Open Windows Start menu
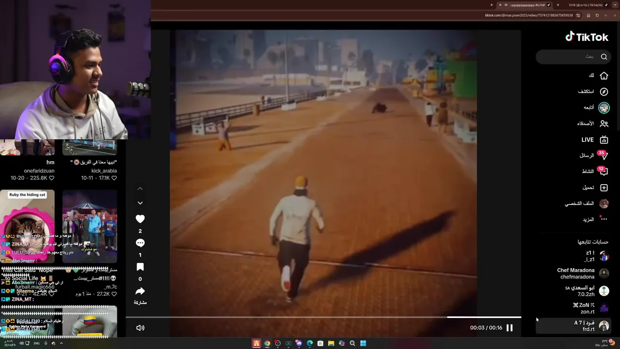The image size is (620, 349). click(363, 343)
